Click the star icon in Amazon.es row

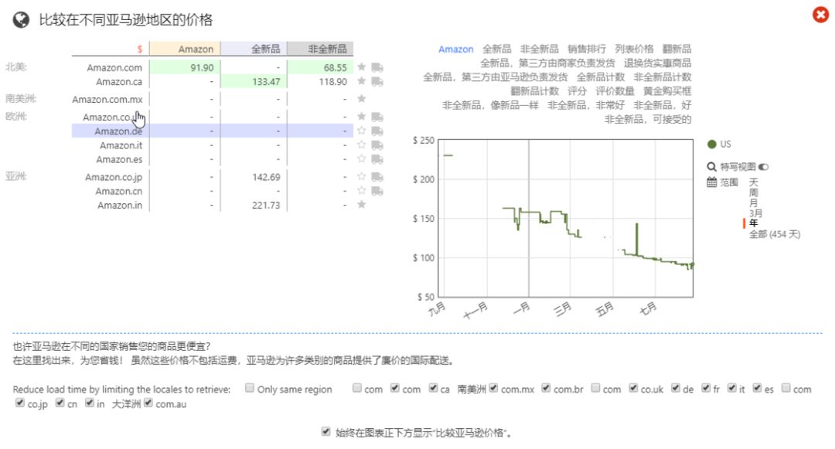(362, 158)
